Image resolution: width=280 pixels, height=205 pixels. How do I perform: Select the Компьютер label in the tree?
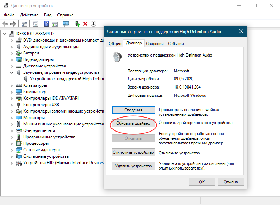tap(35, 92)
